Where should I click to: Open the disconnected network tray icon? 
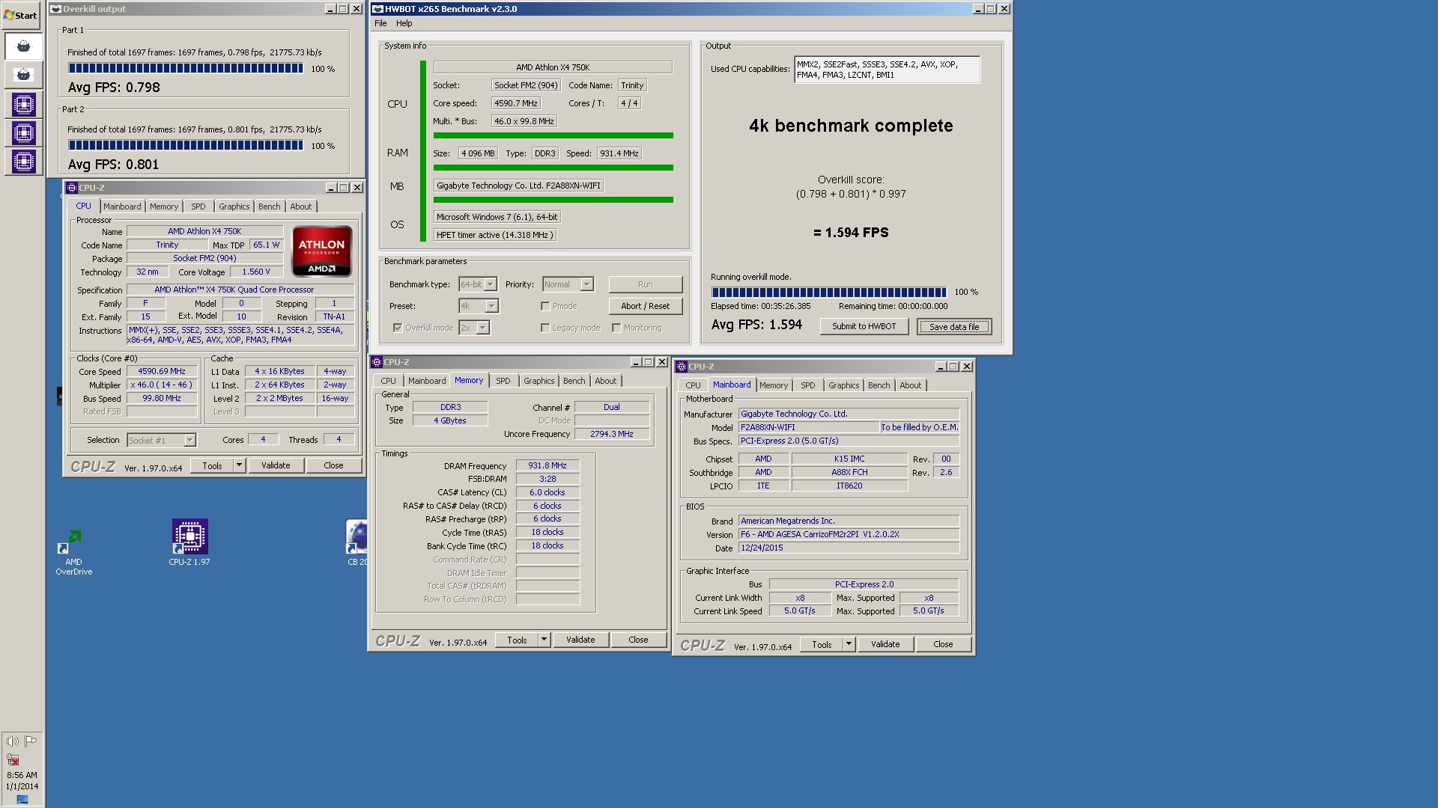point(13,759)
